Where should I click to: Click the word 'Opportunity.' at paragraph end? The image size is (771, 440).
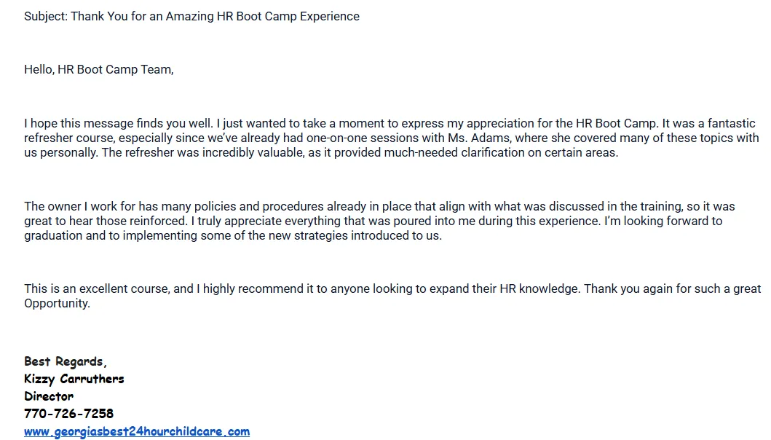click(x=57, y=303)
